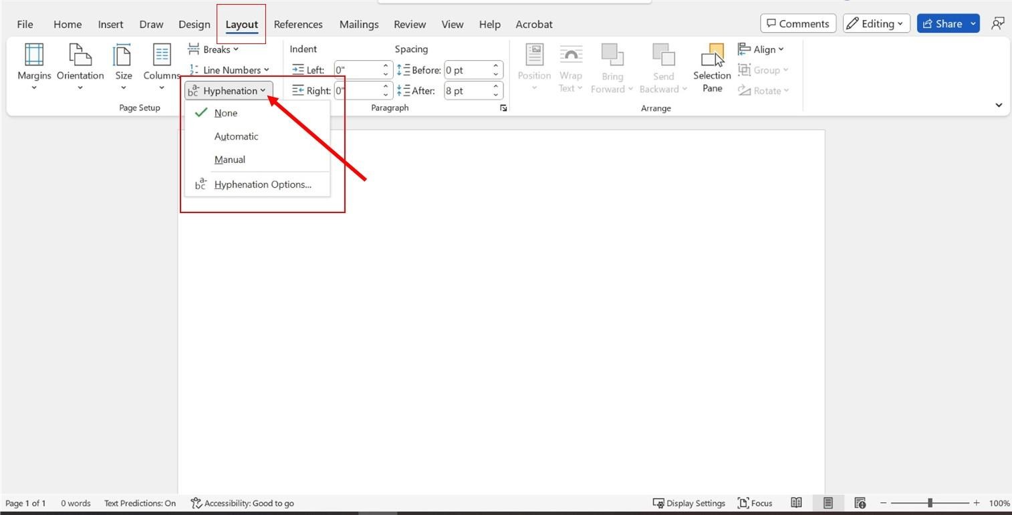
Task: Open the Comments pane button
Action: pos(797,23)
